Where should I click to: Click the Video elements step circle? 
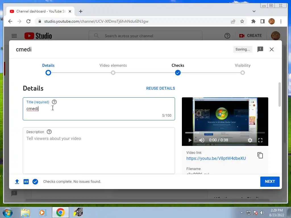113,73
